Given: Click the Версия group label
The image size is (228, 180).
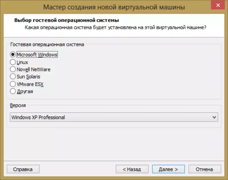Looking at the screenshot, I should tap(18, 105).
